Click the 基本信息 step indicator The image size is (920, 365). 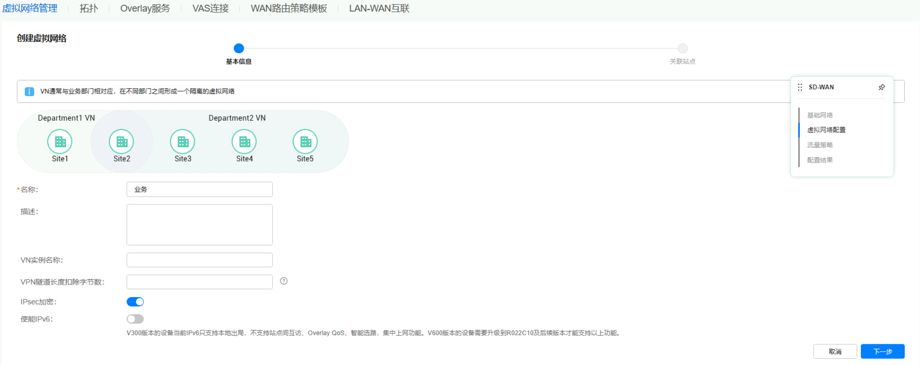click(239, 48)
